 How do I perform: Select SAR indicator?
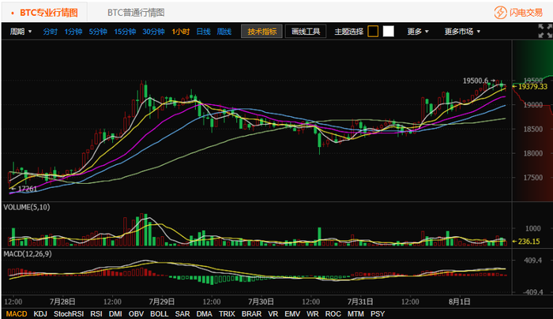(182, 313)
